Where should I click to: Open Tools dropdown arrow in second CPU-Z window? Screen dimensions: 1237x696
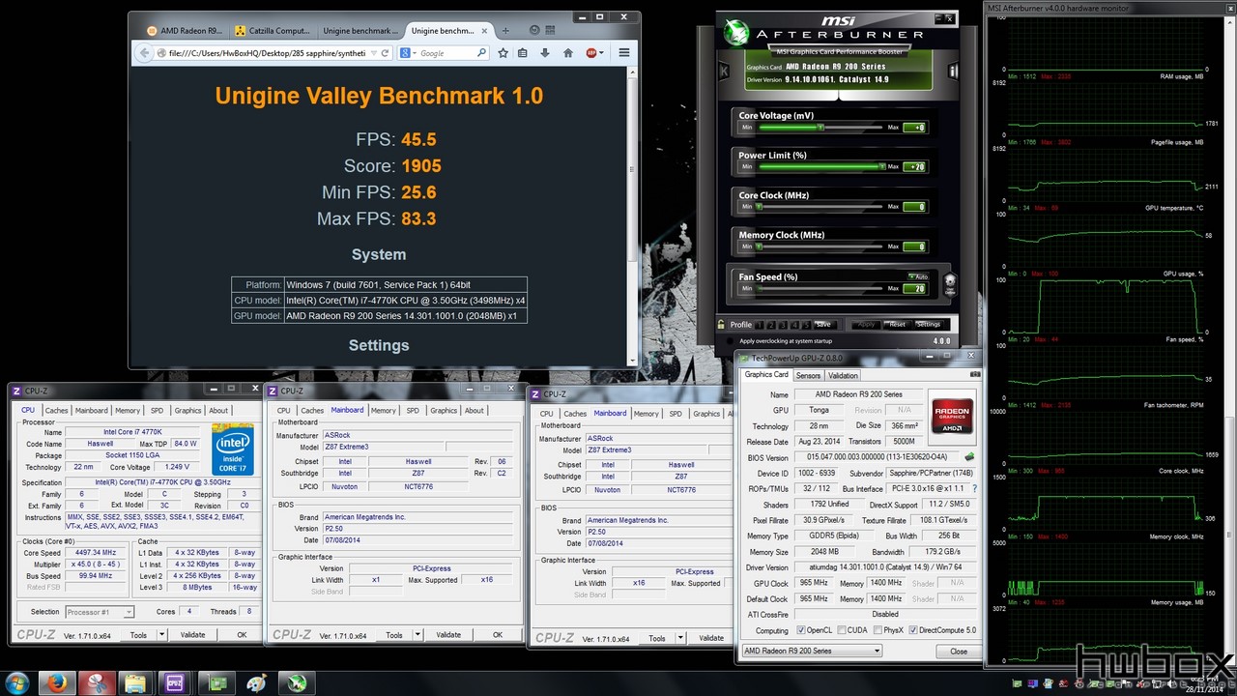coord(417,635)
